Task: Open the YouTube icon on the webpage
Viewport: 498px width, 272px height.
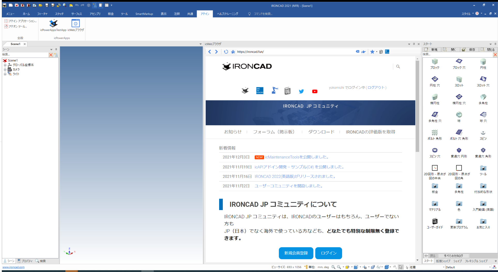Action: [x=315, y=91]
